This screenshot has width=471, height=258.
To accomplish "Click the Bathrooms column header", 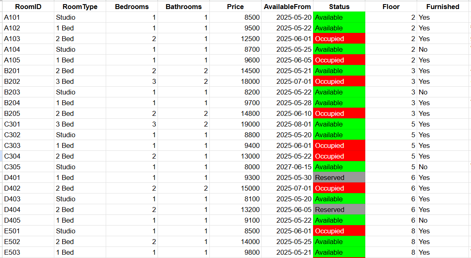I will [x=183, y=7].
